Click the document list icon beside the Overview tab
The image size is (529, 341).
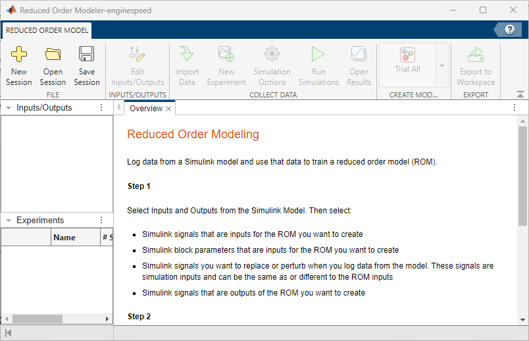(x=118, y=107)
